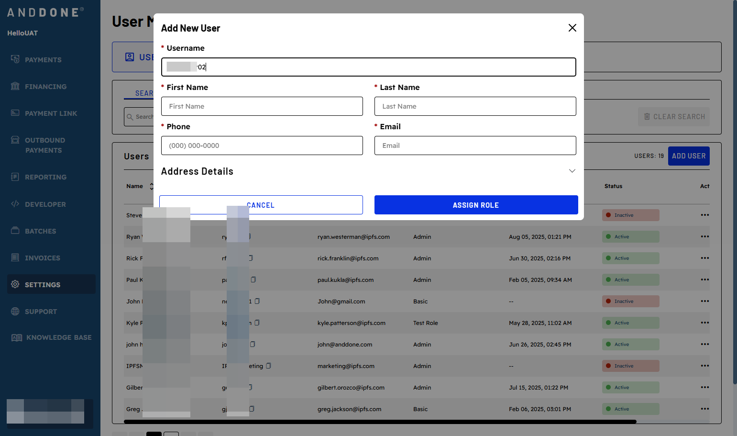
Task: Open Invoices sidebar icon
Action: 15,257
